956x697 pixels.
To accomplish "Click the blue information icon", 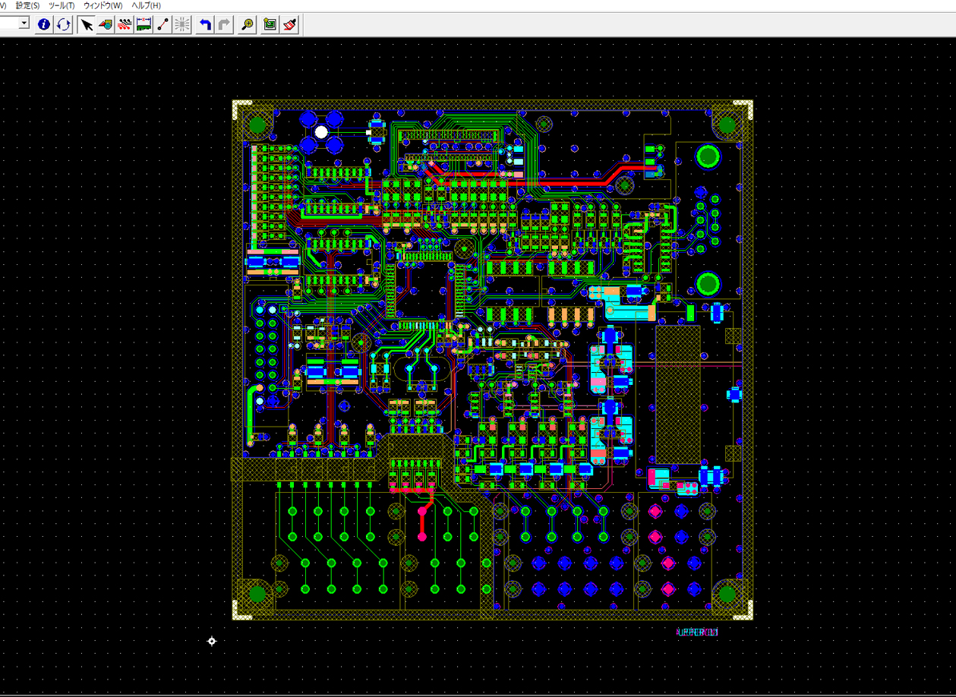I will point(44,24).
